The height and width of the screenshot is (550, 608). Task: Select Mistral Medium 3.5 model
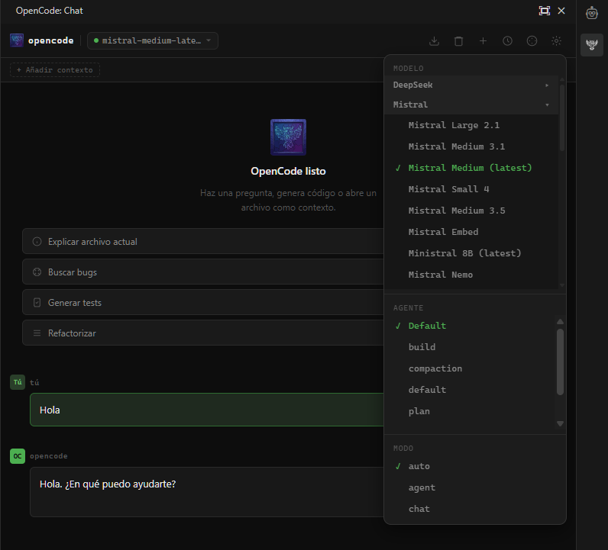[x=471, y=211]
